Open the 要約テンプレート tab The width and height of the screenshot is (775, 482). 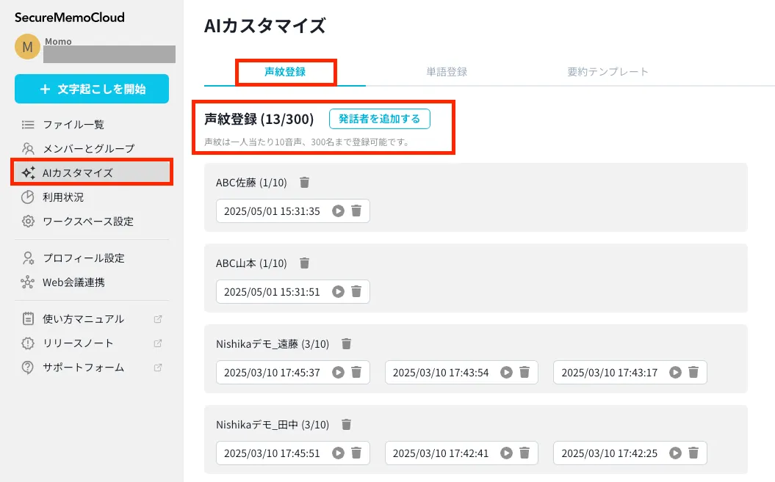(x=608, y=72)
